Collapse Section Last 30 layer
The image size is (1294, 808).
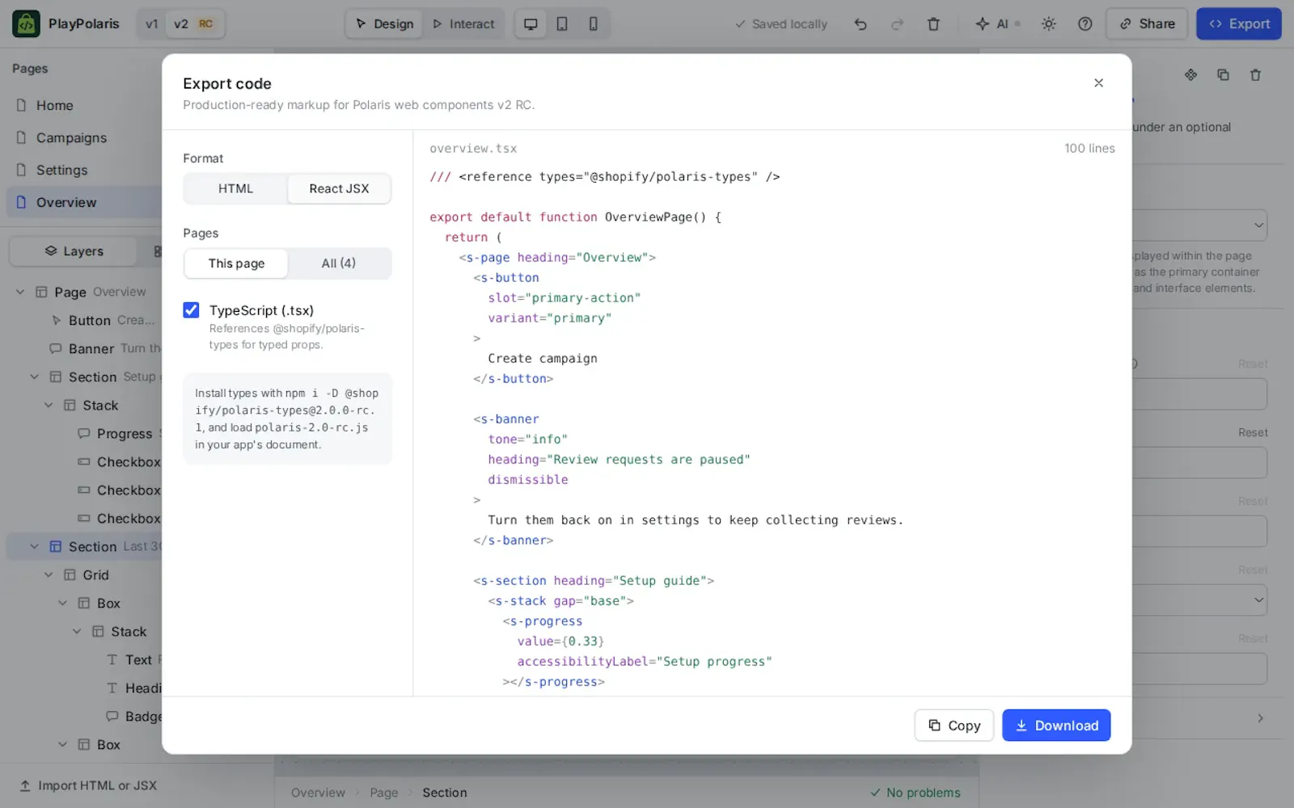point(34,546)
